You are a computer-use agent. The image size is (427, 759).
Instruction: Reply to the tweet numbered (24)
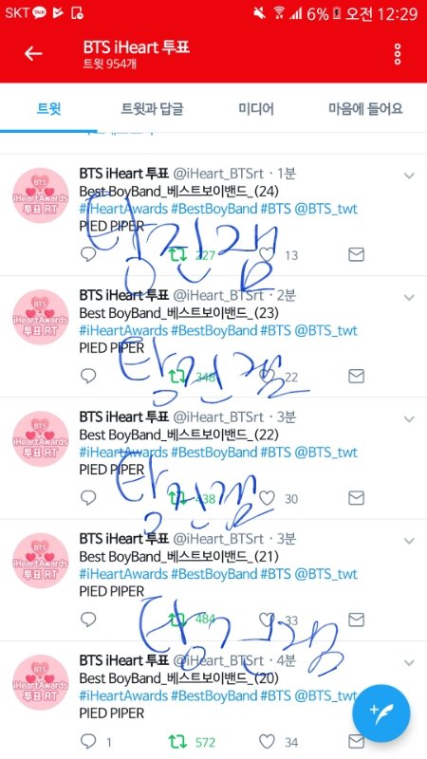click(x=88, y=254)
